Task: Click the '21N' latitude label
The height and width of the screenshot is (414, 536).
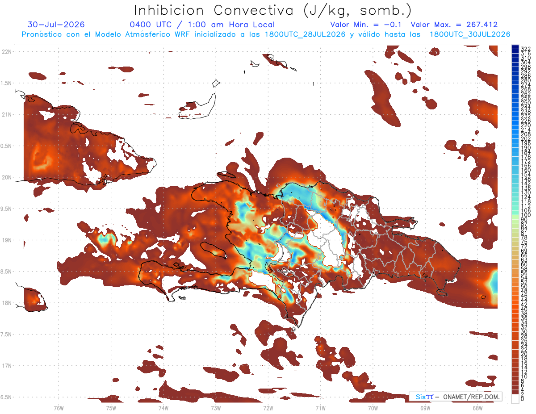Action: click(x=7, y=115)
